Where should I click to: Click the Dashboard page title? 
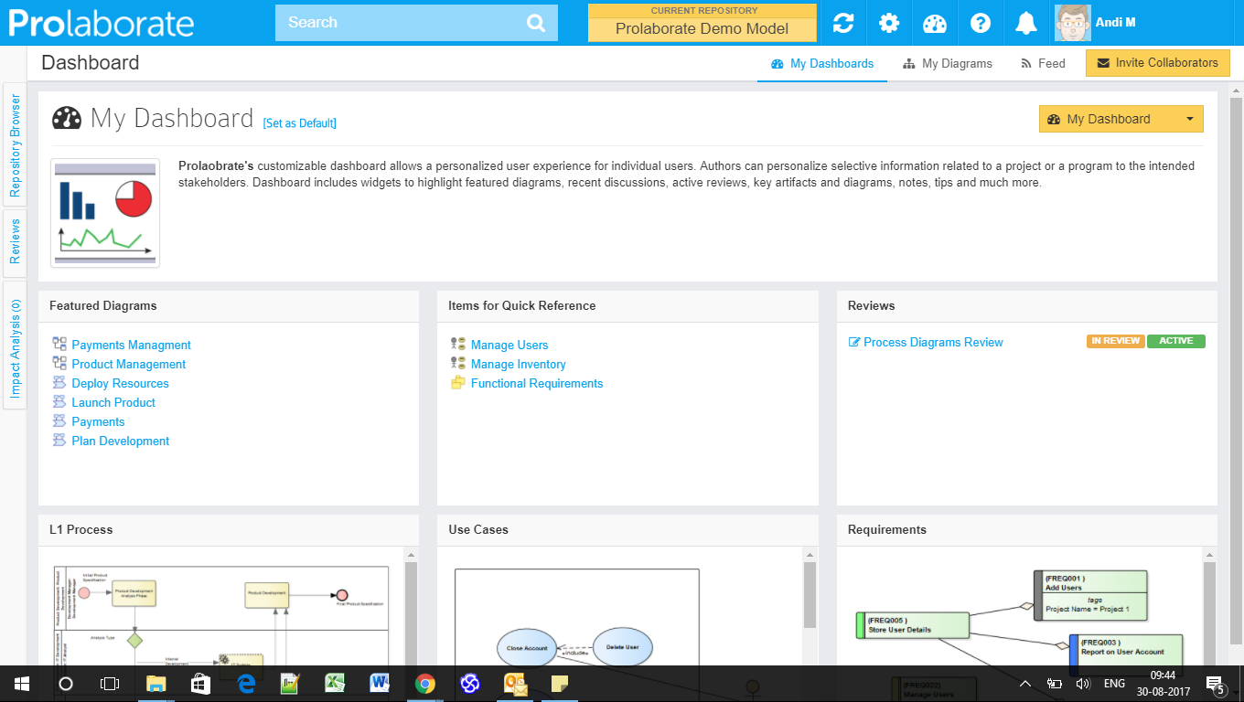(91, 63)
